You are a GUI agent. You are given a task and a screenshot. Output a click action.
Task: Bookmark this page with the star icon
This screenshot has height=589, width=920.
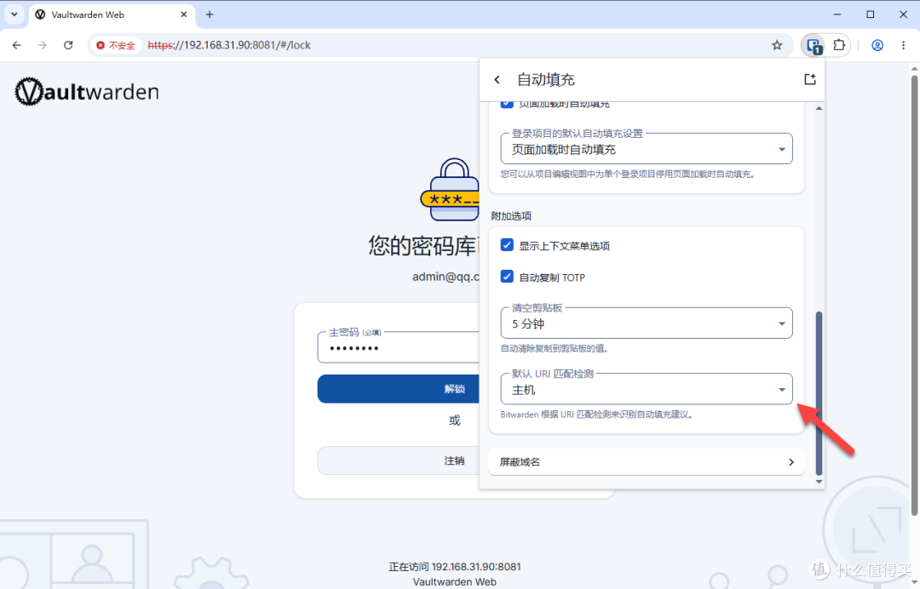coord(777,45)
